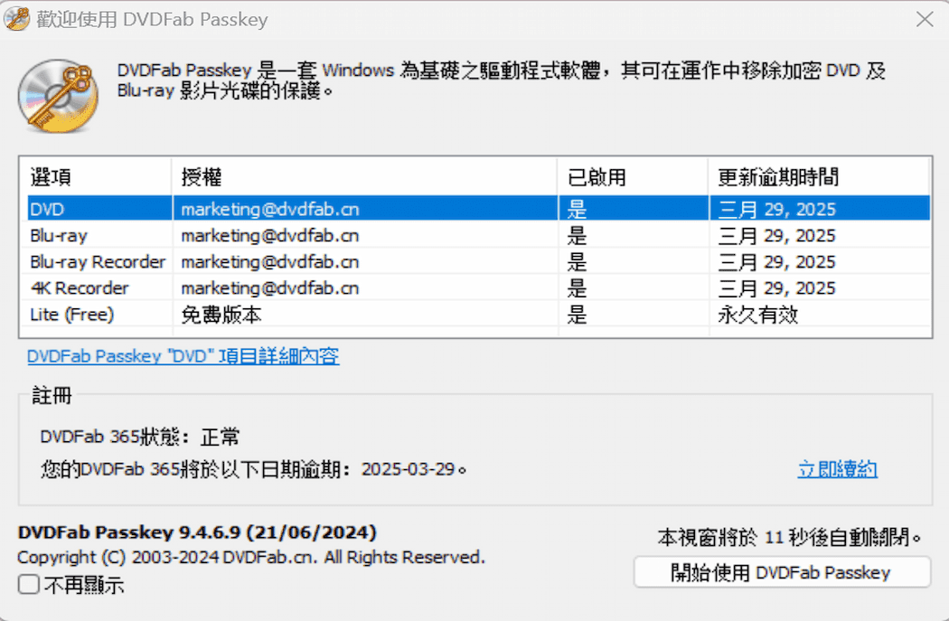The height and width of the screenshot is (621, 949).
Task: Click the expiry date in the 4K Recorder row
Action: coord(776,288)
